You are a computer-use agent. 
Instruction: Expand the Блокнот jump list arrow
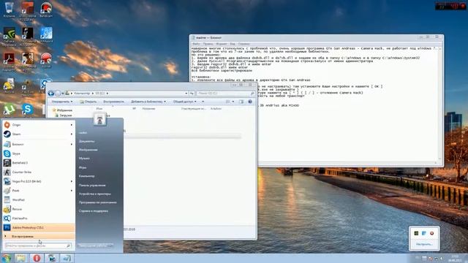(72, 145)
